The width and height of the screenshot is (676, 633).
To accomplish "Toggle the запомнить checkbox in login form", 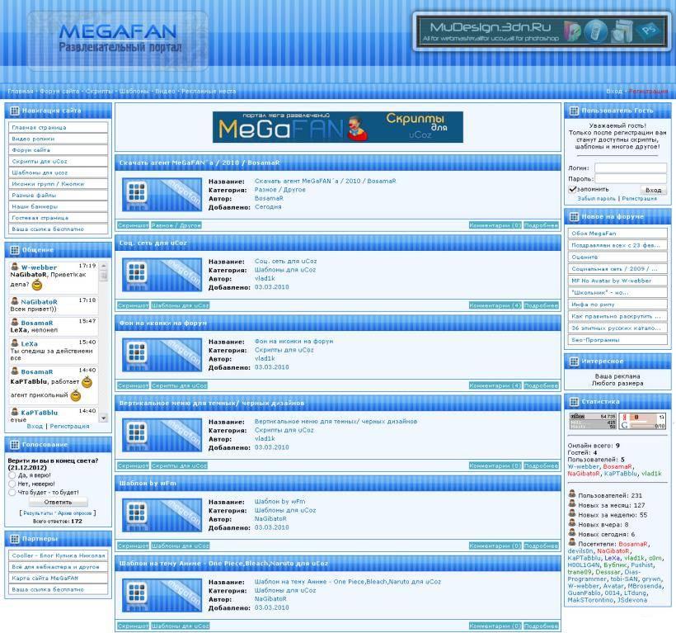I will pos(572,189).
